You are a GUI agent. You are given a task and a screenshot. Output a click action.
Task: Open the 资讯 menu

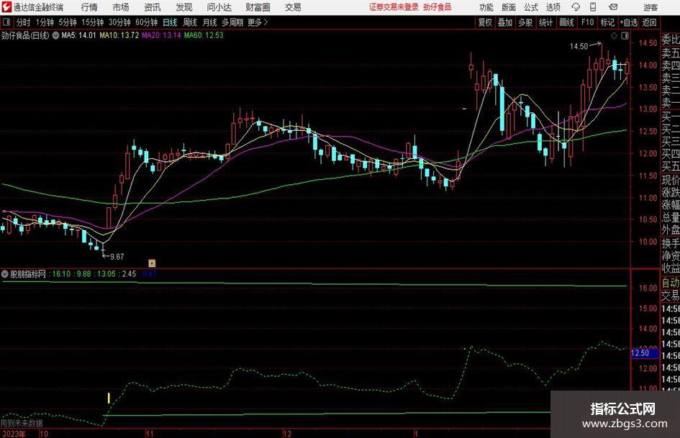[x=153, y=7]
